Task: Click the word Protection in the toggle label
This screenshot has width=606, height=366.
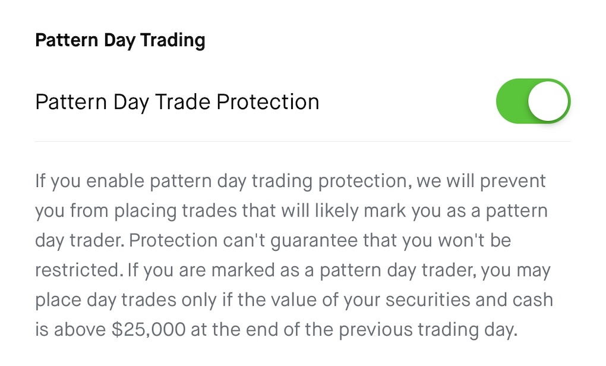Action: tap(267, 102)
